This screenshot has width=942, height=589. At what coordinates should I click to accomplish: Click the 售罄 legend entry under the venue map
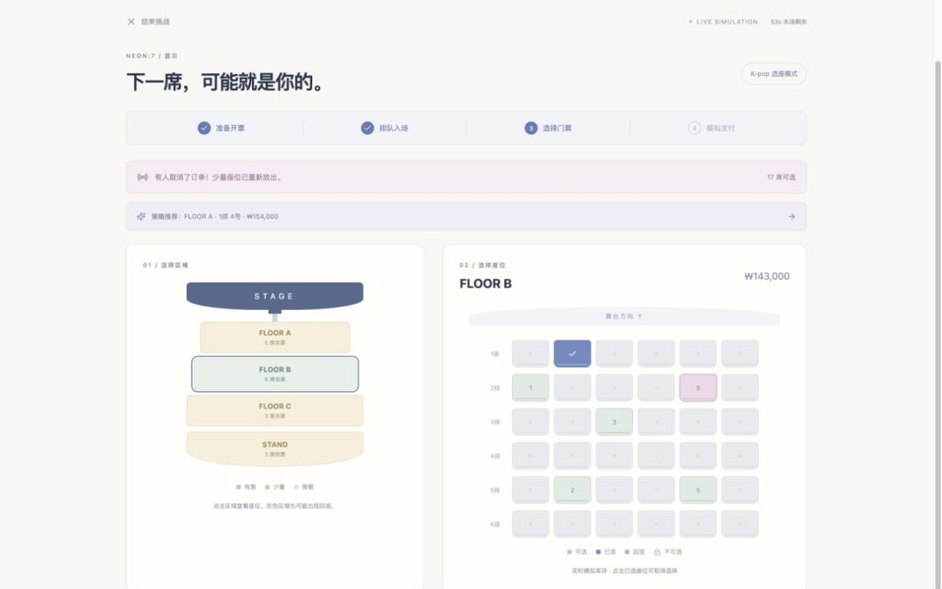click(x=304, y=487)
